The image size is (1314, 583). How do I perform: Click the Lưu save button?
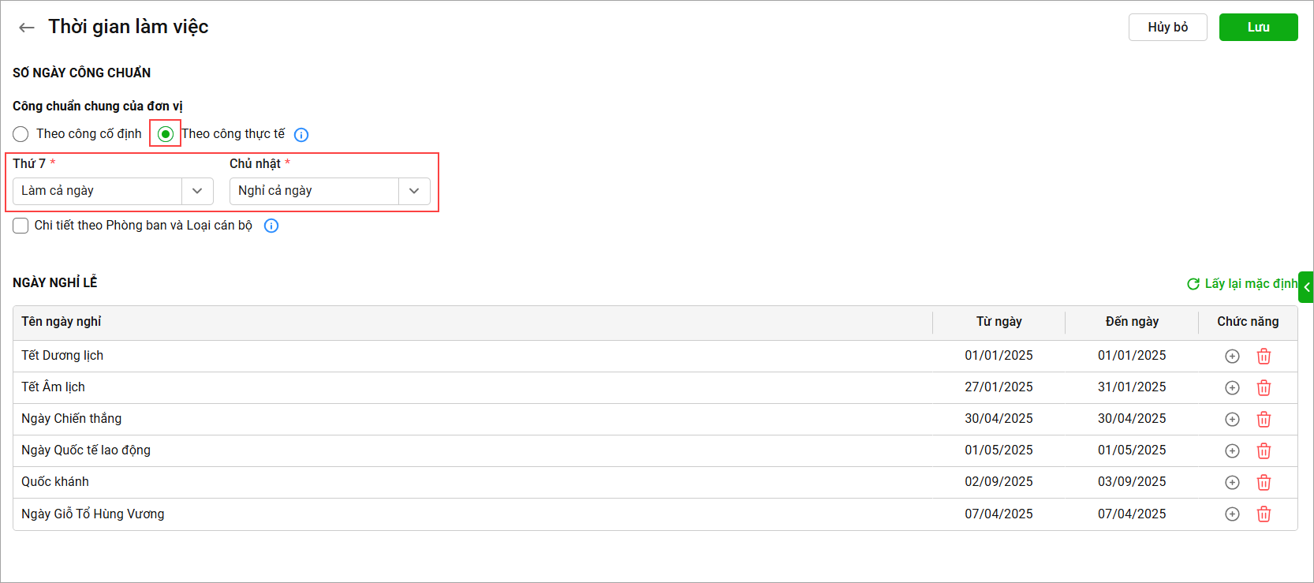[x=1258, y=27]
